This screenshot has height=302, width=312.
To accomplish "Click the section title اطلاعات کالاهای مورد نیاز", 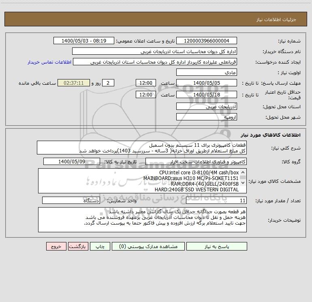I will coord(271,135).
